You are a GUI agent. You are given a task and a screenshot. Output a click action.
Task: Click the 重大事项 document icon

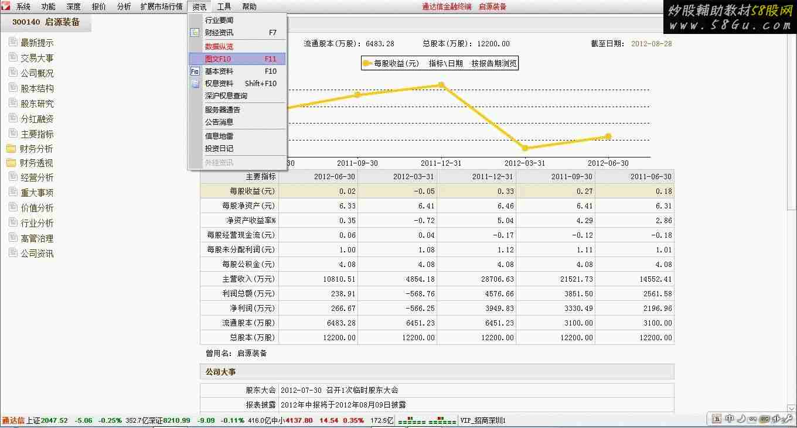(13, 192)
